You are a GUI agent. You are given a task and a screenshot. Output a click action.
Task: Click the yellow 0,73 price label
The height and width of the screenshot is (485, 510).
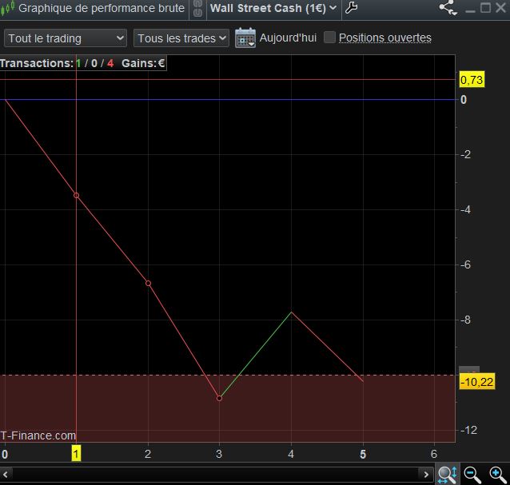coord(472,80)
